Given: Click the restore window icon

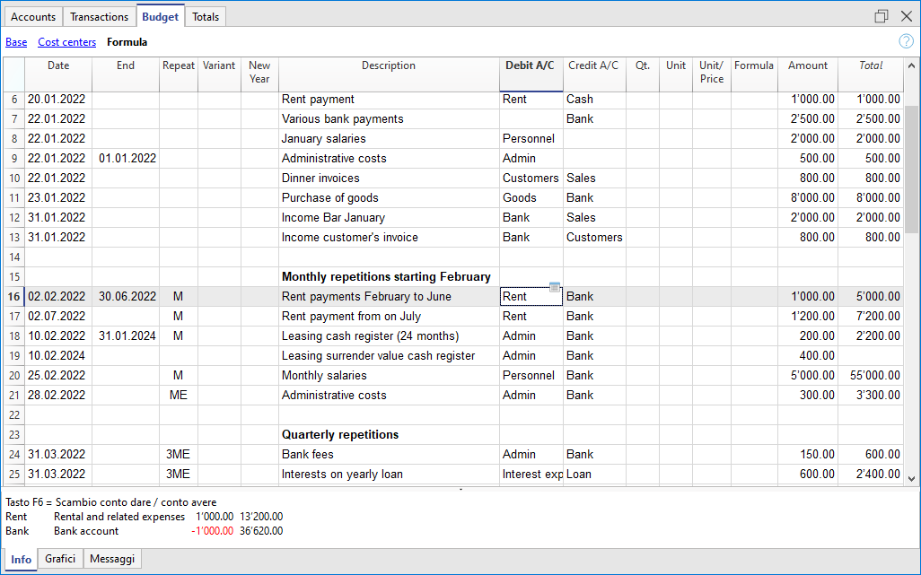Looking at the screenshot, I should point(882,16).
